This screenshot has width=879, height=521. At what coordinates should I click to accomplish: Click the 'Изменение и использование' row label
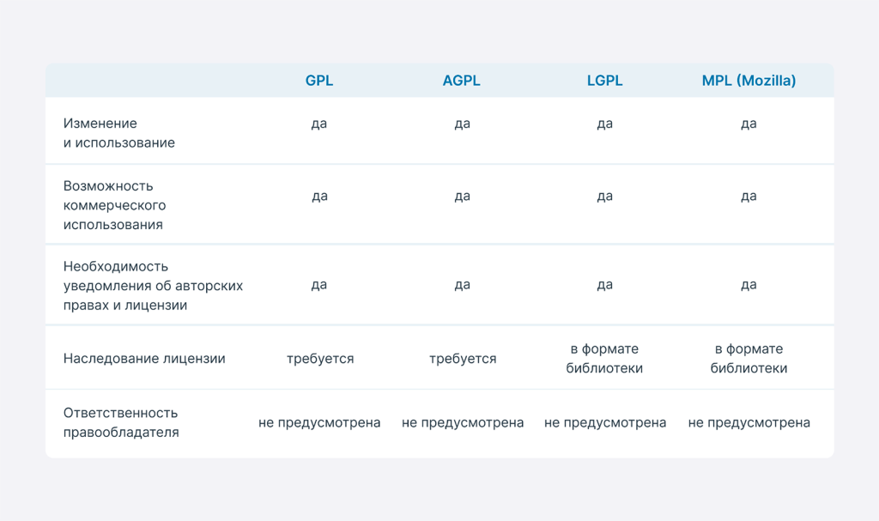(119, 133)
